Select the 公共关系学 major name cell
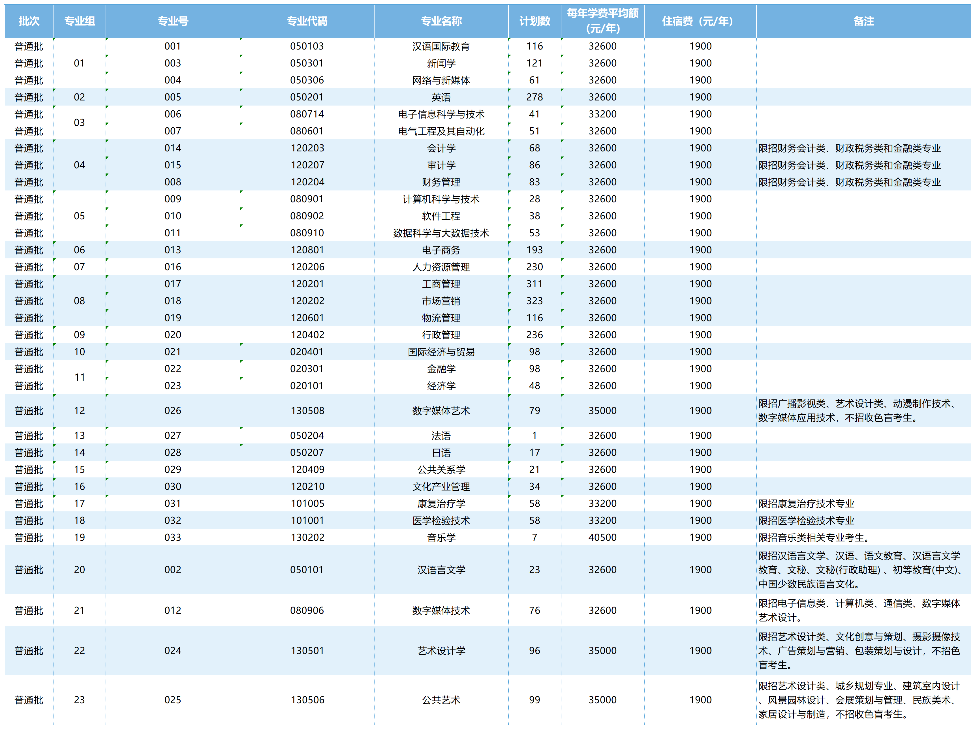The image size is (975, 729). [x=441, y=469]
